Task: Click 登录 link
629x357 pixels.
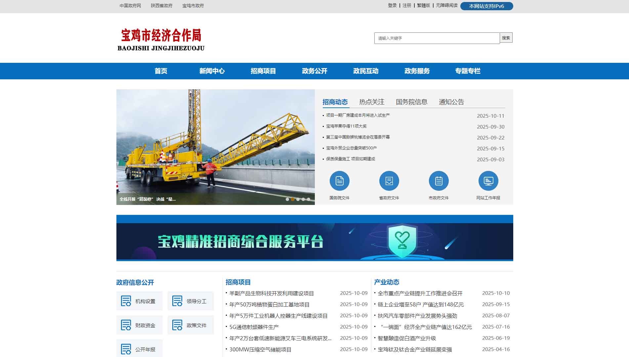Action: tap(392, 5)
